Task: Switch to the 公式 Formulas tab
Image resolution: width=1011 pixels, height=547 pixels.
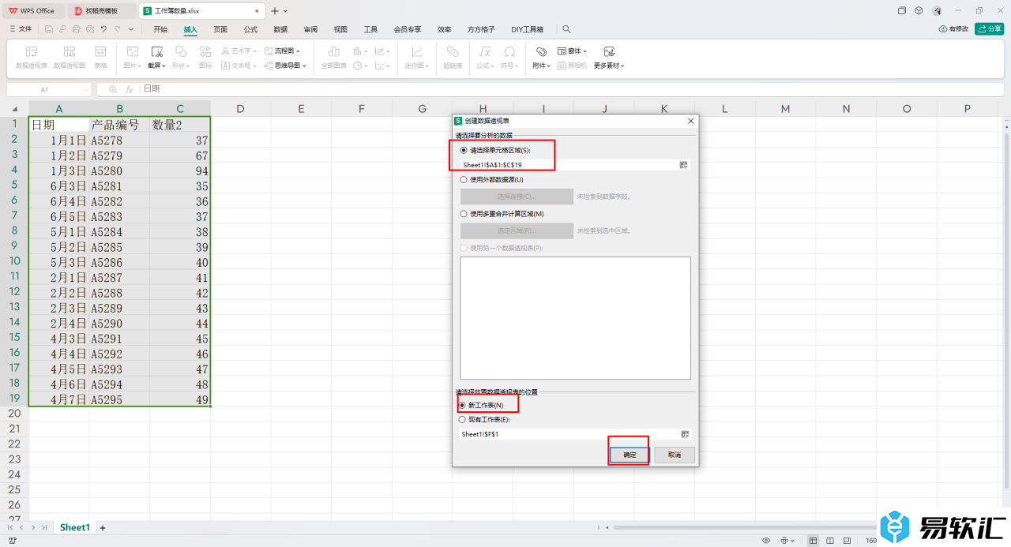Action: (x=250, y=29)
